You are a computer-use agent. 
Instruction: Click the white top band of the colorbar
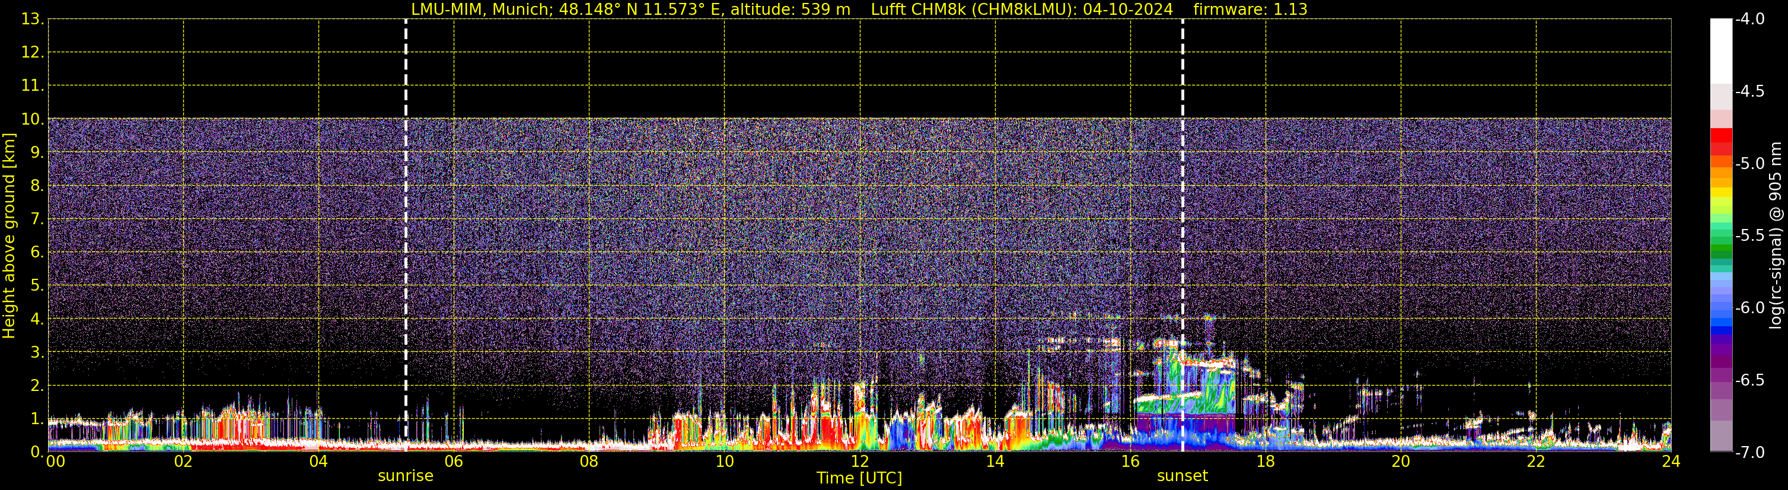(1722, 52)
